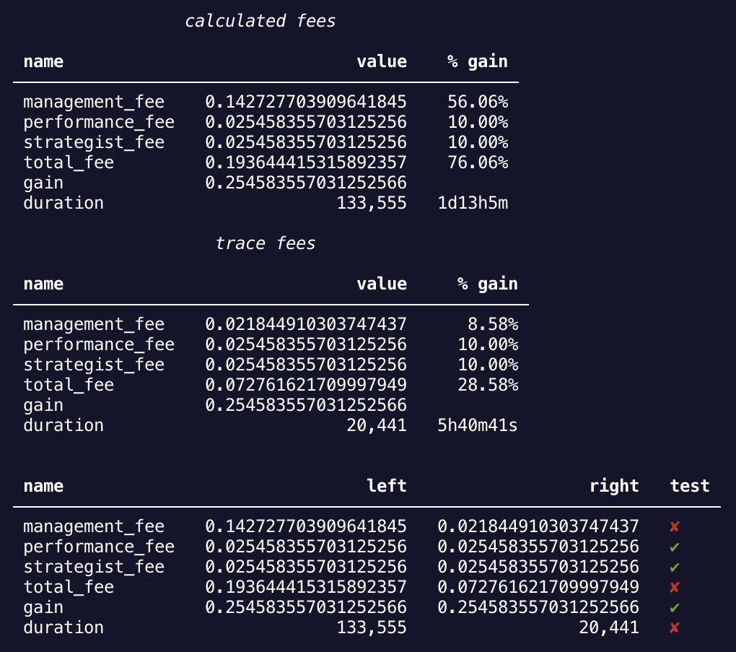736x652 pixels.
Task: Click the red cross for total_fee test
Action: [x=675, y=588]
